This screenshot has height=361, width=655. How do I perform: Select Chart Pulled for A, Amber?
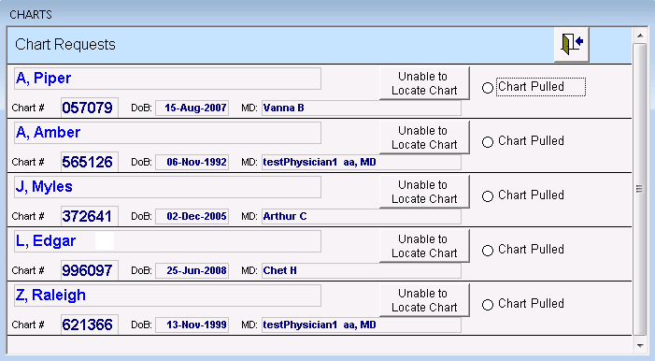coord(488,142)
